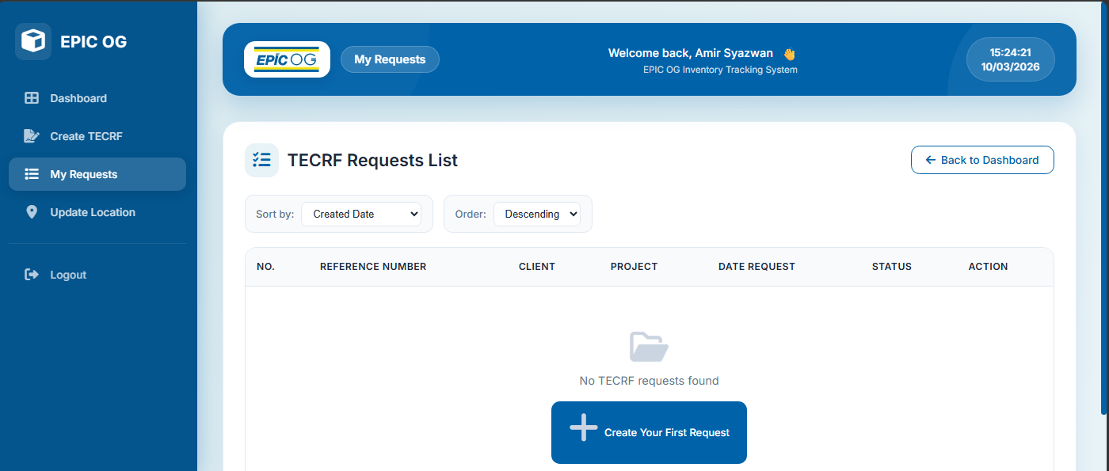Click the Dashboard grid icon in sidebar
This screenshot has width=1109, height=471.
pos(32,98)
